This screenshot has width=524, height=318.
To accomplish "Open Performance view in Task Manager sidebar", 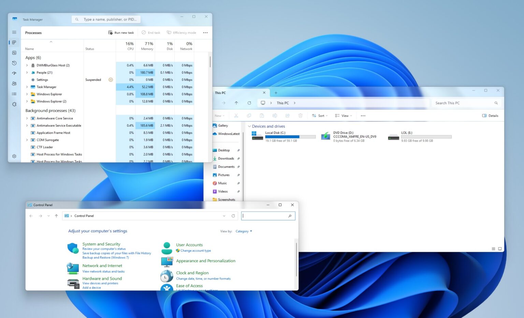I will (x=14, y=53).
